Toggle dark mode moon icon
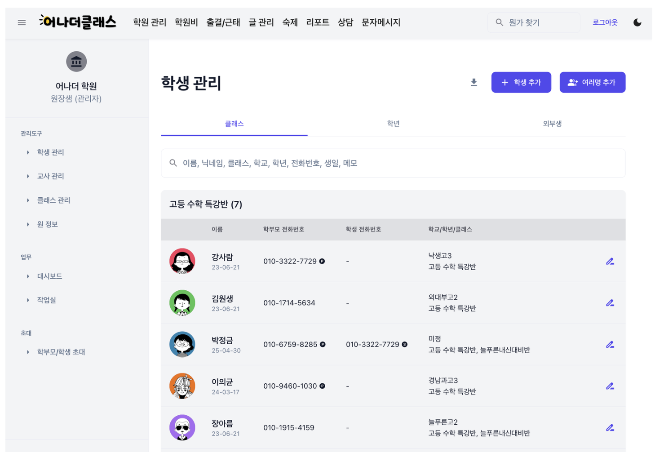 click(637, 22)
